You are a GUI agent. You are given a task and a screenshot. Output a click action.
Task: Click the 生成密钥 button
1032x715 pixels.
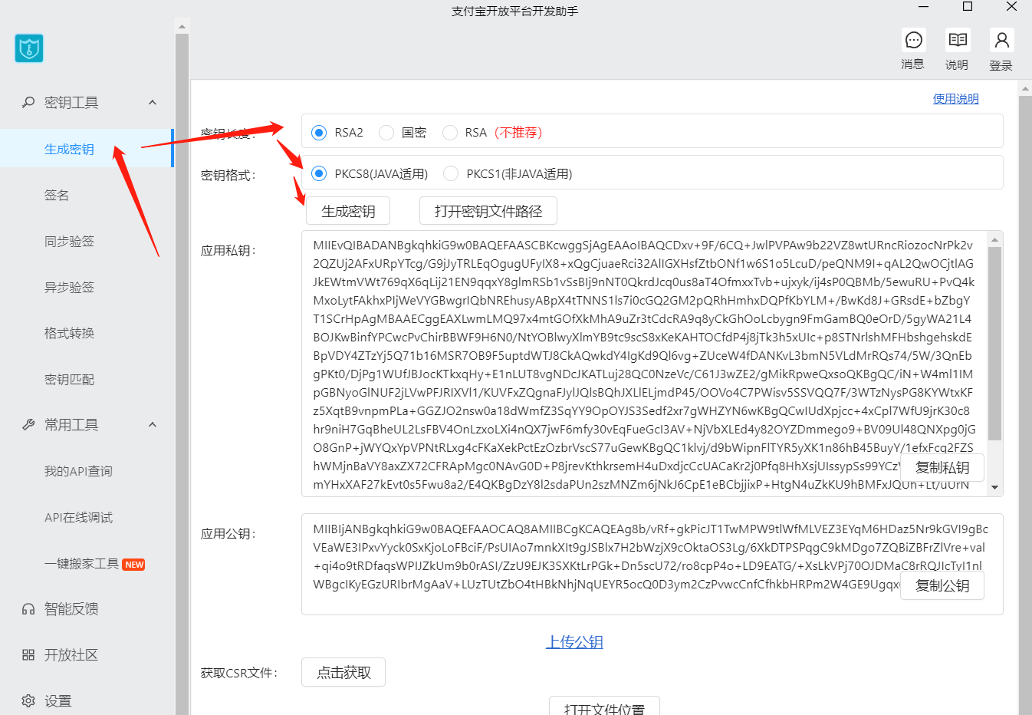click(x=348, y=211)
